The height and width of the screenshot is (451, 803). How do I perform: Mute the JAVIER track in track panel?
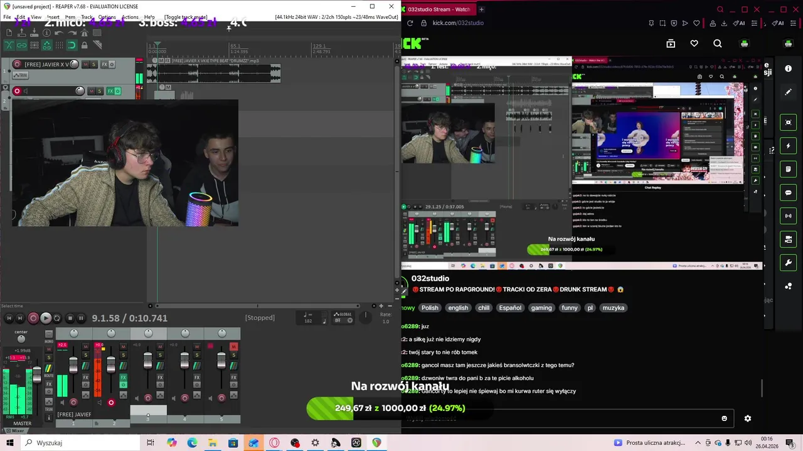pos(86,65)
